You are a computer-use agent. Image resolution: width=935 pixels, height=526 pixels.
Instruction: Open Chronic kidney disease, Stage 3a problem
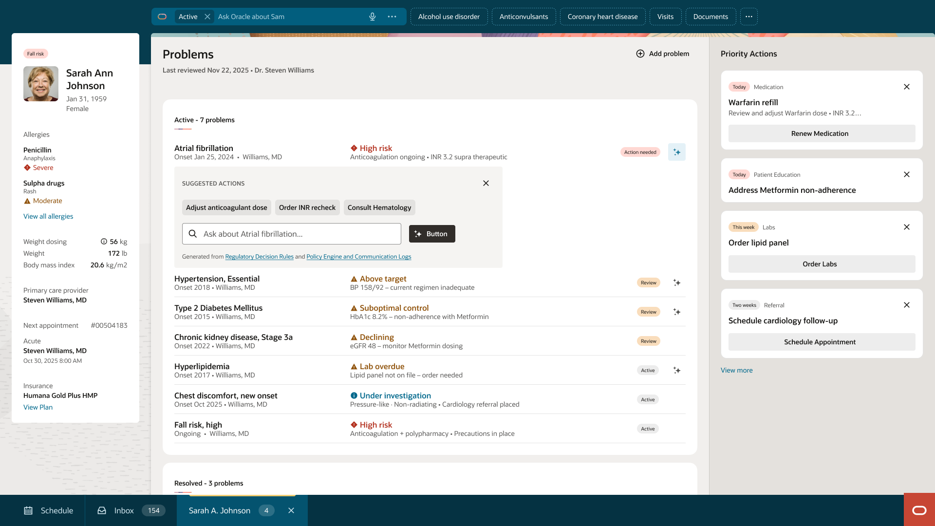tap(233, 337)
